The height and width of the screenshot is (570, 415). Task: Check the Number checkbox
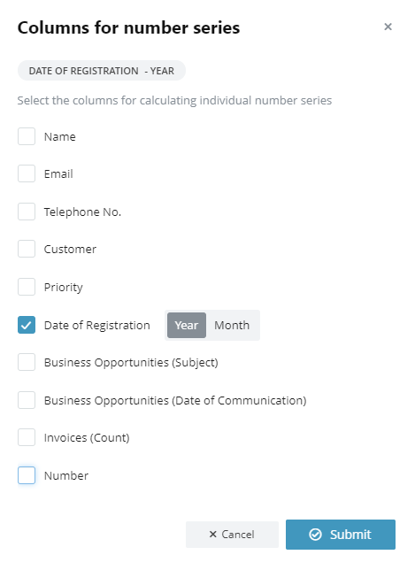point(27,475)
